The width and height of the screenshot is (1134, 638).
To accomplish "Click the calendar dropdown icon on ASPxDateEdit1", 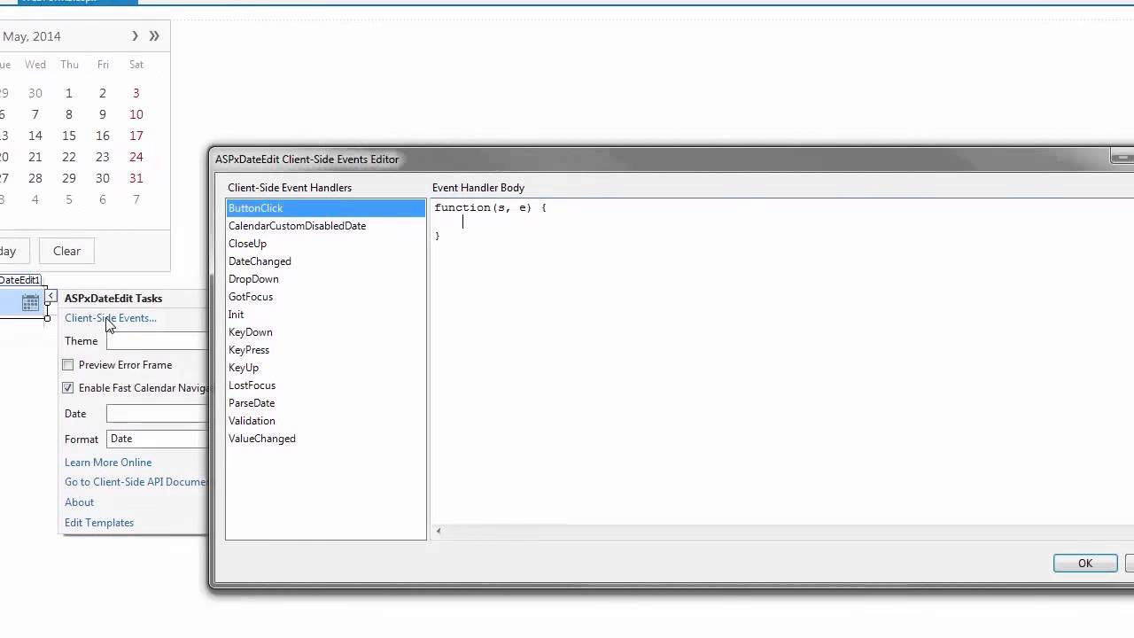I will tap(30, 302).
